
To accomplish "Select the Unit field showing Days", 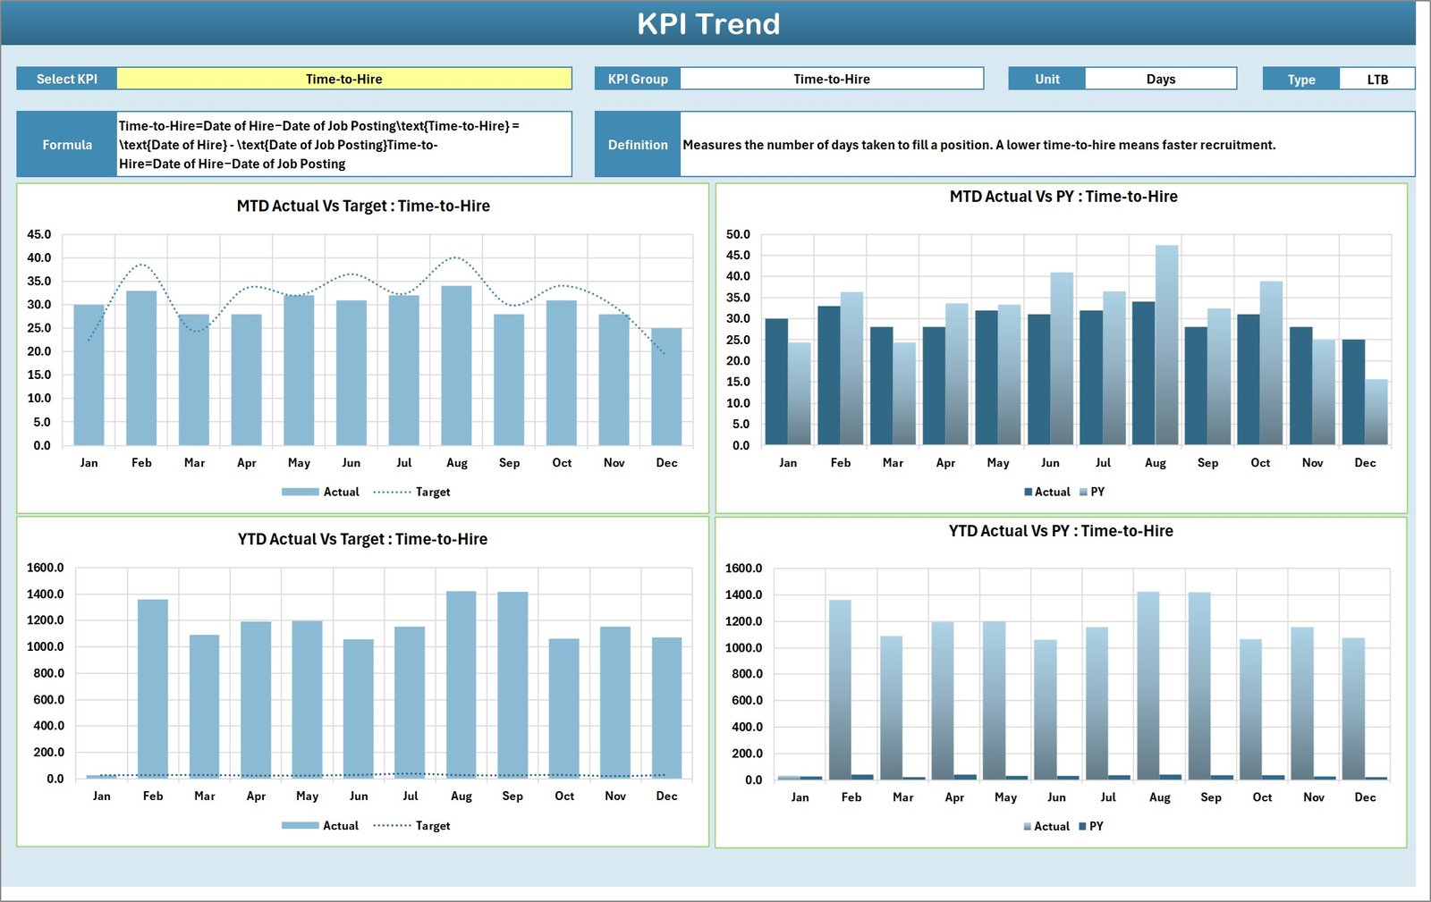I will pos(1159,79).
